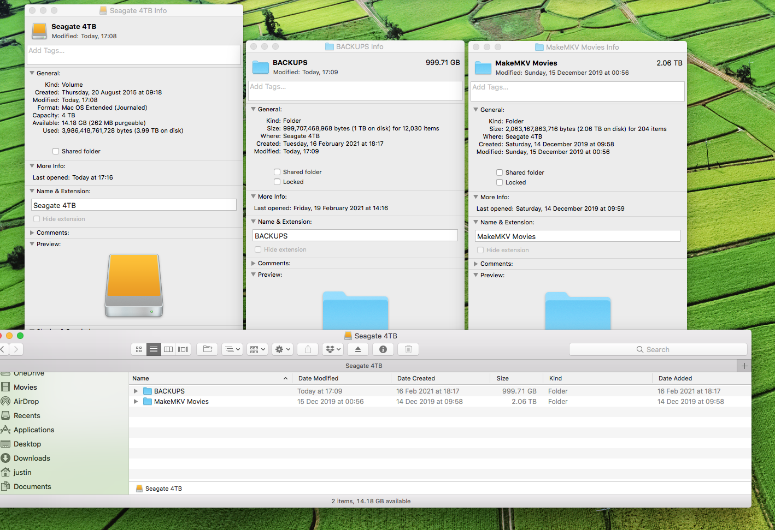Open AirDrop in the sidebar
This screenshot has width=775, height=530.
26,401
